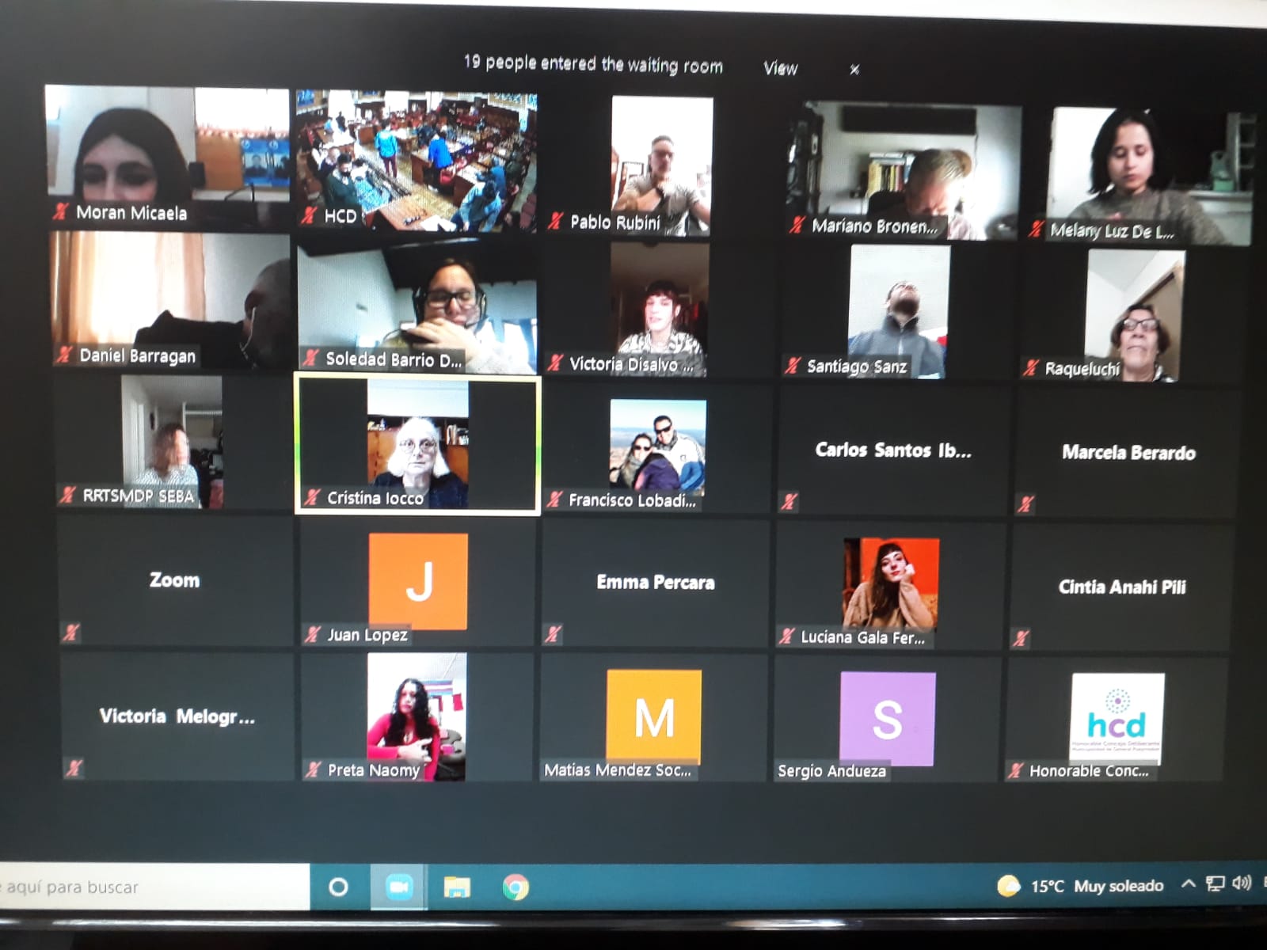Click muted mic icon on Cintia Anahi Pili tile
Viewport: 1267px width, 950px height.
tap(1022, 638)
